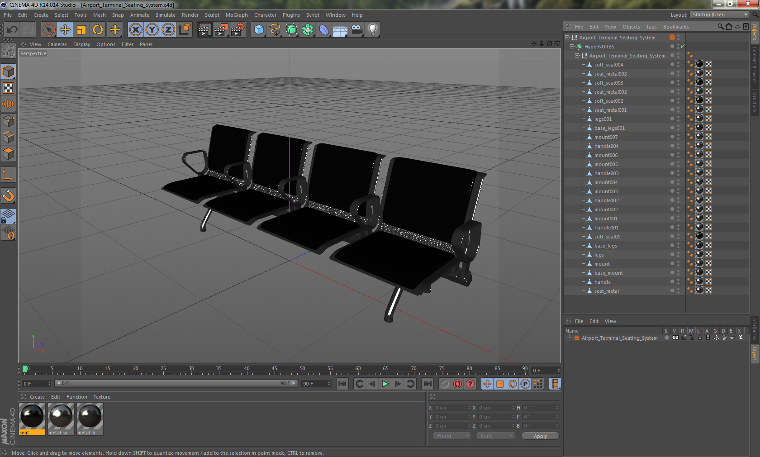Open the search icon in Object Manager
760x457 pixels.
[721, 27]
